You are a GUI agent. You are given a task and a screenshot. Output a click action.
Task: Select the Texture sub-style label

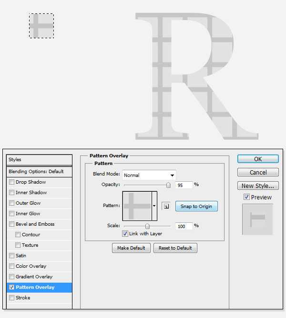click(x=30, y=245)
